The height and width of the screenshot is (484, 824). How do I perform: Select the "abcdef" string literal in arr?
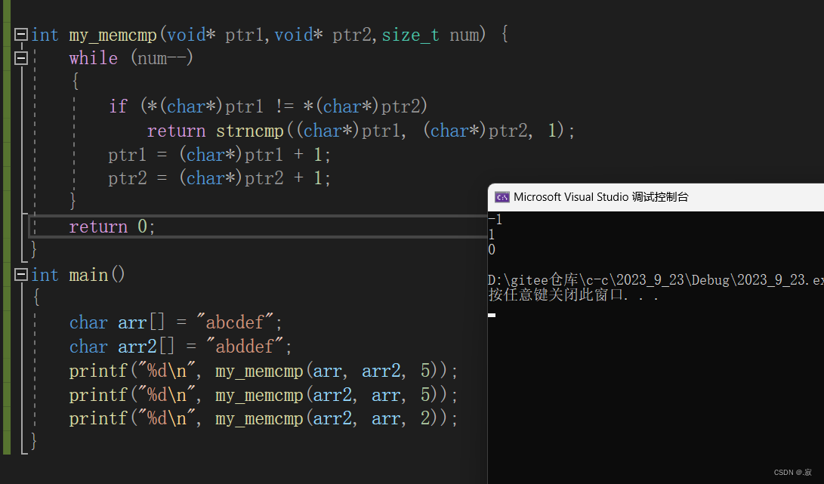(236, 322)
